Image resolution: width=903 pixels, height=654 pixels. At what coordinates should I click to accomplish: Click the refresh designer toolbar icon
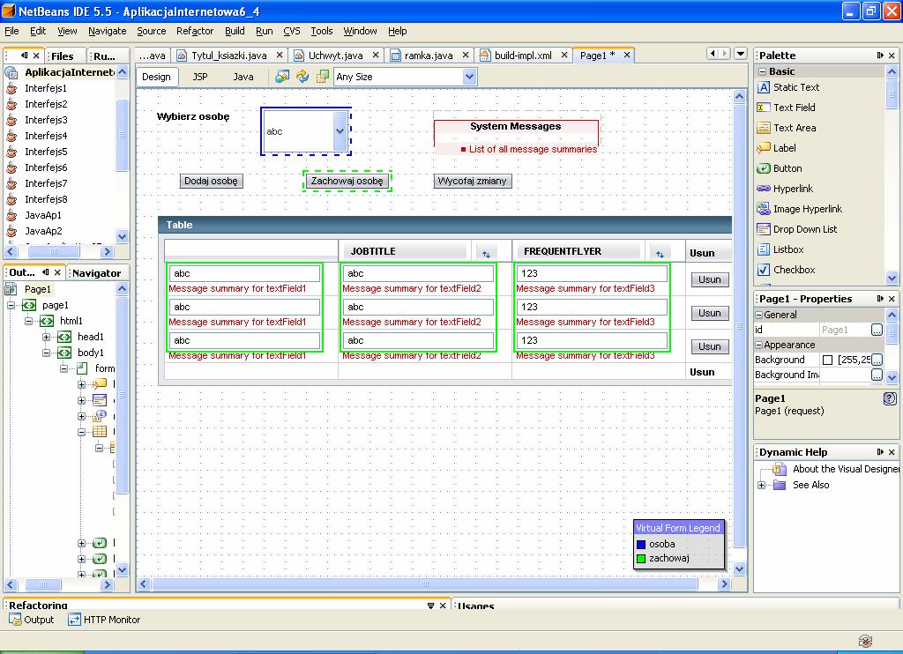(302, 77)
